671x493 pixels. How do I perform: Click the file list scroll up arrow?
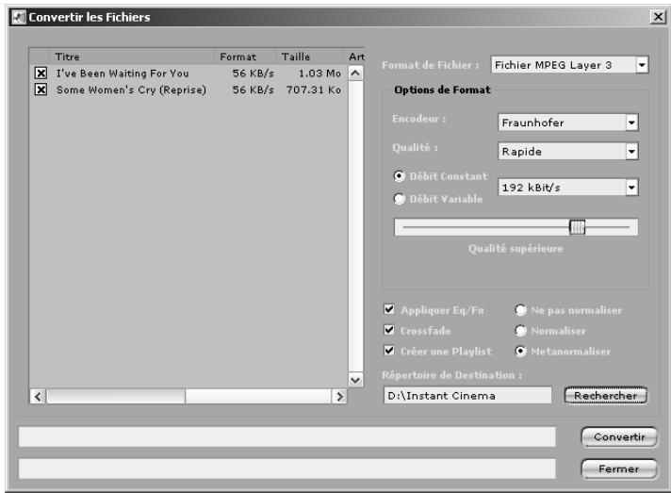[355, 74]
